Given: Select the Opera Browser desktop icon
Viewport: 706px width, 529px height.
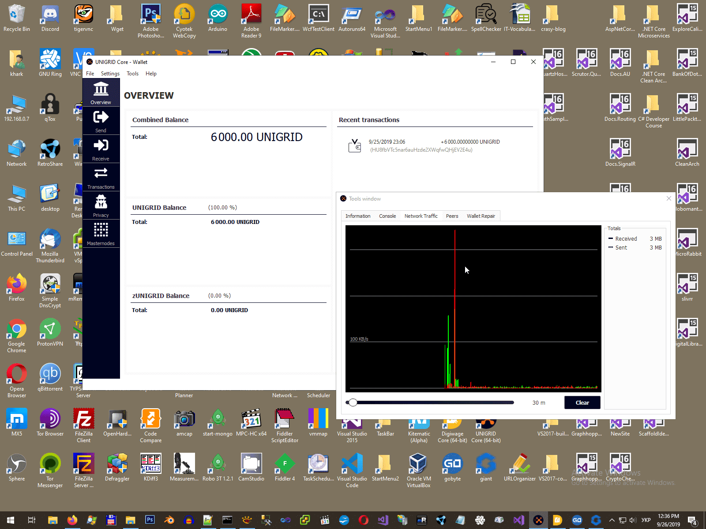Looking at the screenshot, I should tap(17, 380).
